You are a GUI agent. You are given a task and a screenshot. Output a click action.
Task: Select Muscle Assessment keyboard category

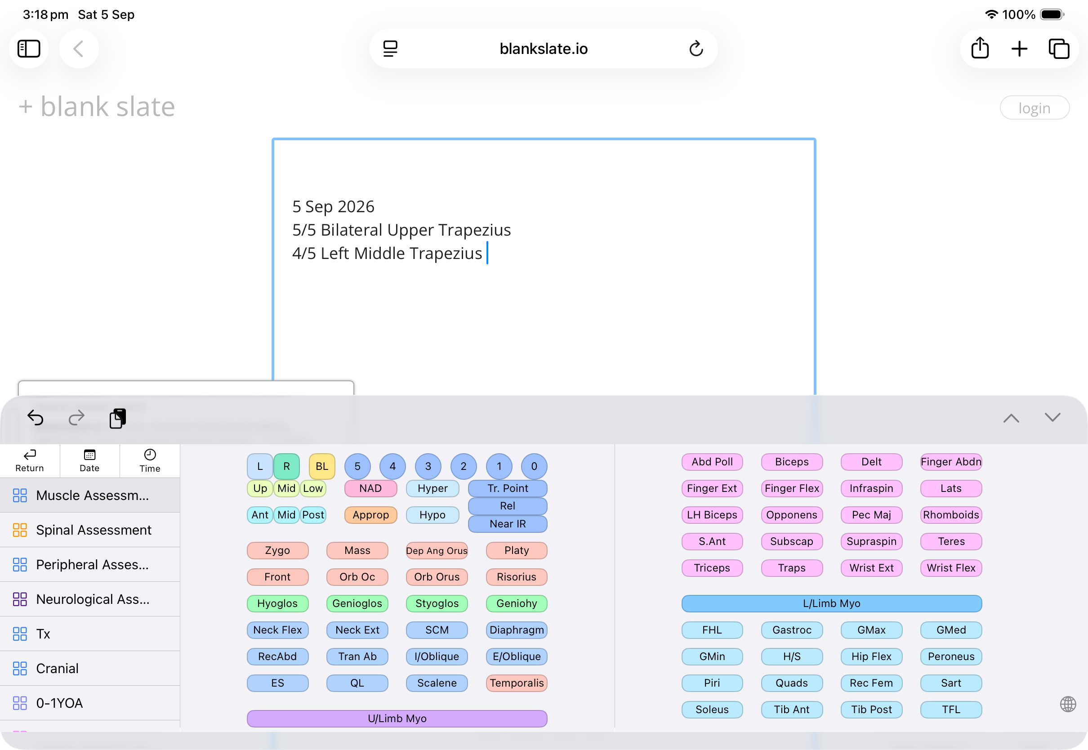tap(90, 496)
